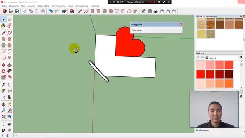The image size is (245, 138).
Task: Activate the Move tool
Action: pos(3,65)
